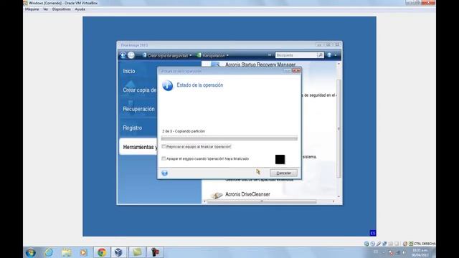Click the Acronis forward arrow button
This screenshot has width=459, height=258.
(x=131, y=55)
